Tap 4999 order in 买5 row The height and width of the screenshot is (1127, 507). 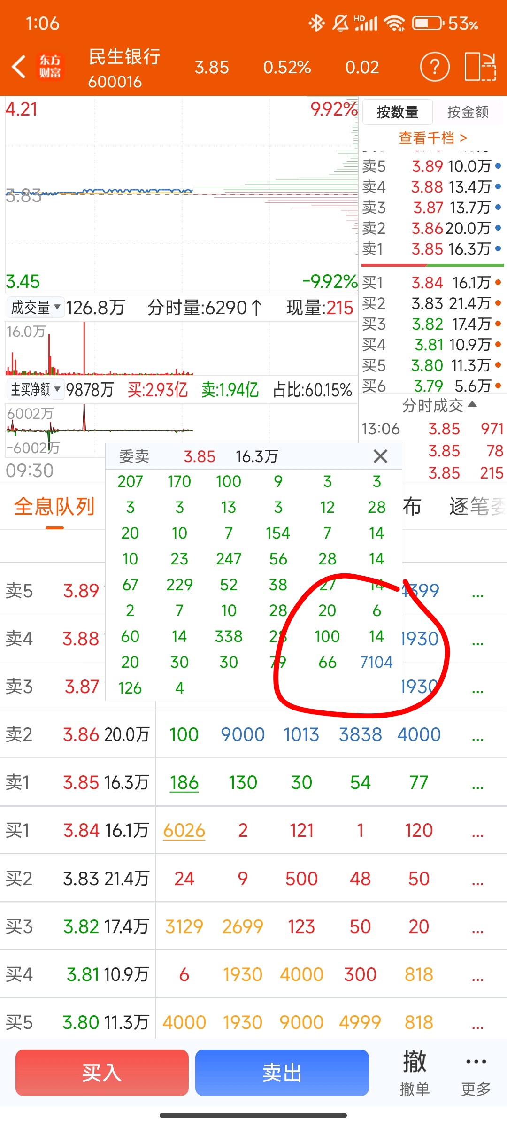pos(360,1022)
